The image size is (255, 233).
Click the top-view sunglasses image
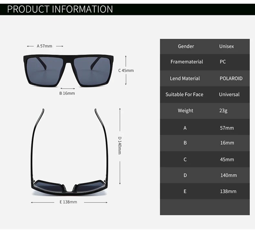pyautogui.click(x=69, y=152)
